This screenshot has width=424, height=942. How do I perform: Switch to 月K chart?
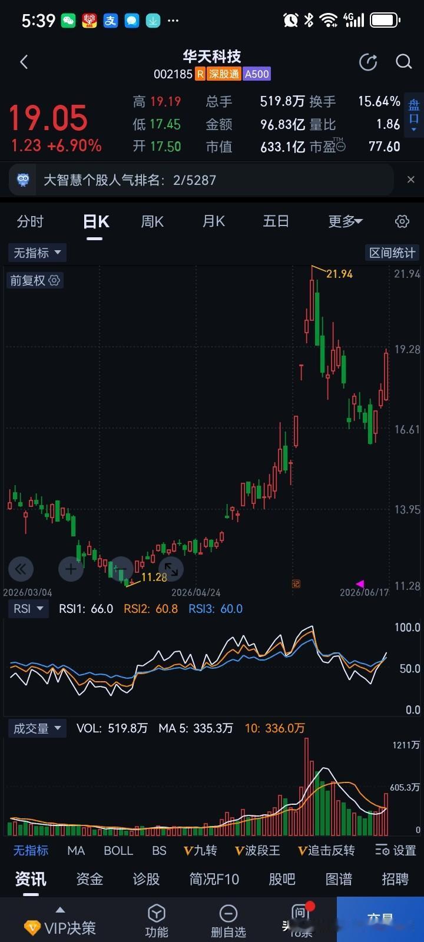pyautogui.click(x=214, y=221)
